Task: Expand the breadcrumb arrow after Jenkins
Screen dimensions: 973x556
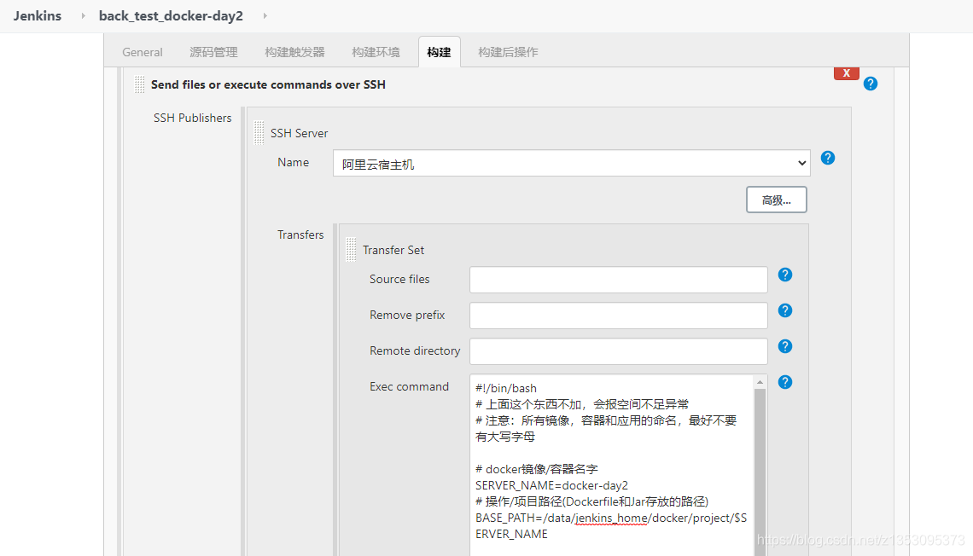Action: [83, 15]
